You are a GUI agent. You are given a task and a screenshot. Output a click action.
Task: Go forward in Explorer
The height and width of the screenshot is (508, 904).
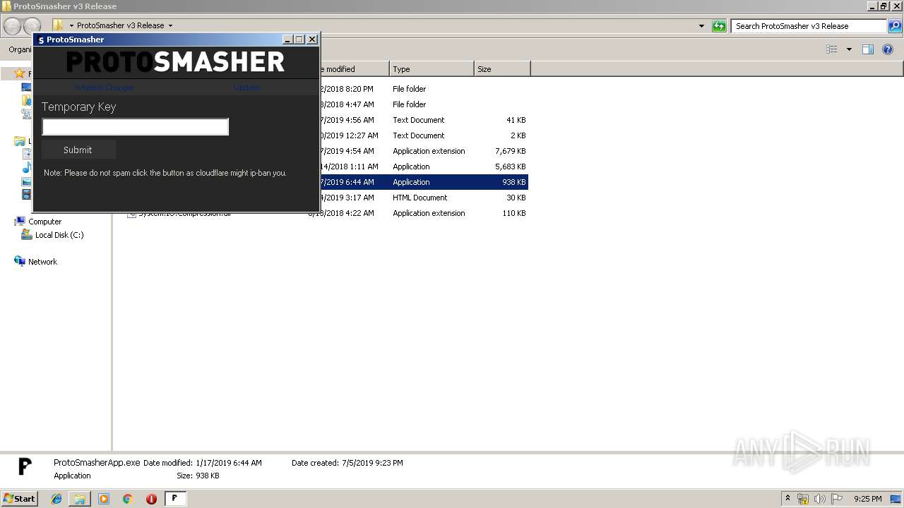click(x=32, y=26)
